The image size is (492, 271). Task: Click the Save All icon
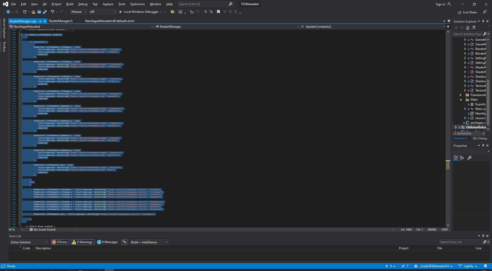pyautogui.click(x=45, y=12)
